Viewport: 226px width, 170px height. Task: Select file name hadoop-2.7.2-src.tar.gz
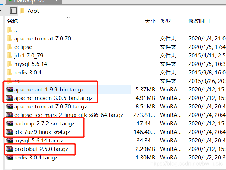[44, 124]
